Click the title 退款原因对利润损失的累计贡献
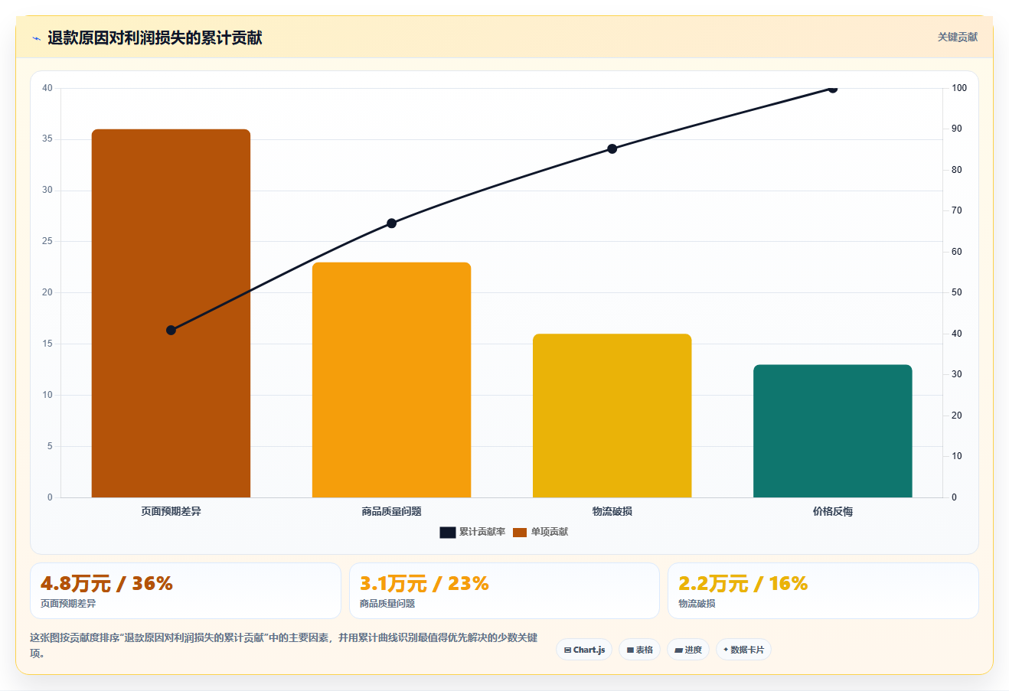The width and height of the screenshot is (1009, 691). point(155,37)
